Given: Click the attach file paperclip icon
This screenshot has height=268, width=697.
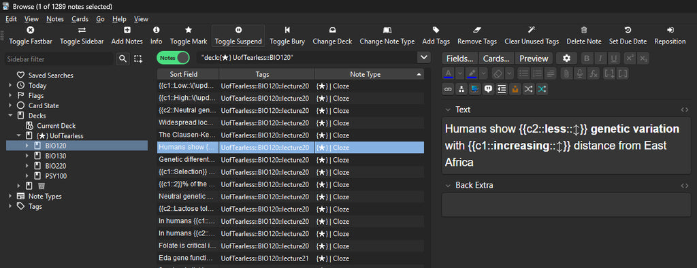Looking at the screenshot, I should 566,73.
